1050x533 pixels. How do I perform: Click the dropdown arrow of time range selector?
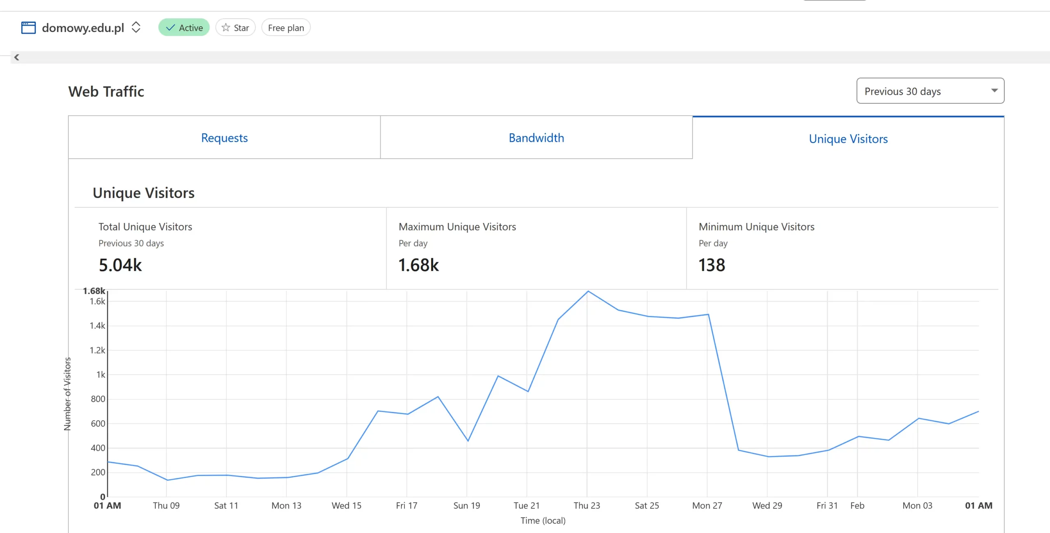point(994,91)
